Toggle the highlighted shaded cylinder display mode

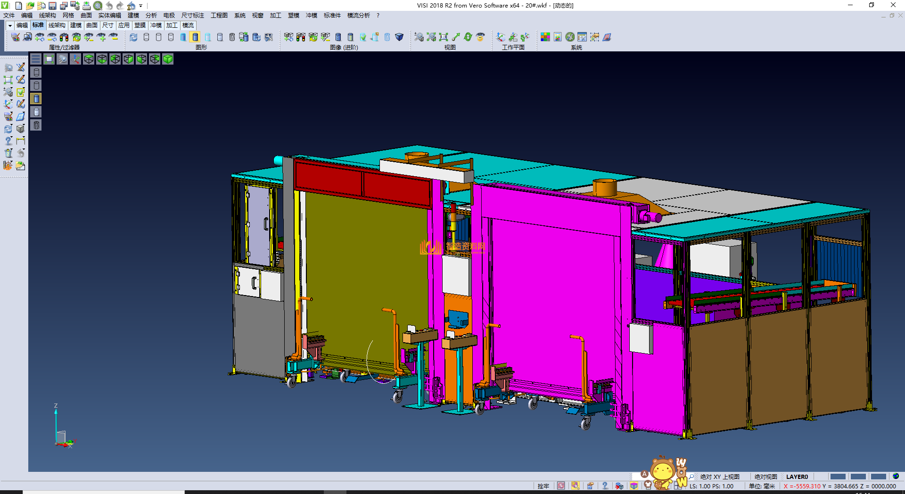point(195,37)
